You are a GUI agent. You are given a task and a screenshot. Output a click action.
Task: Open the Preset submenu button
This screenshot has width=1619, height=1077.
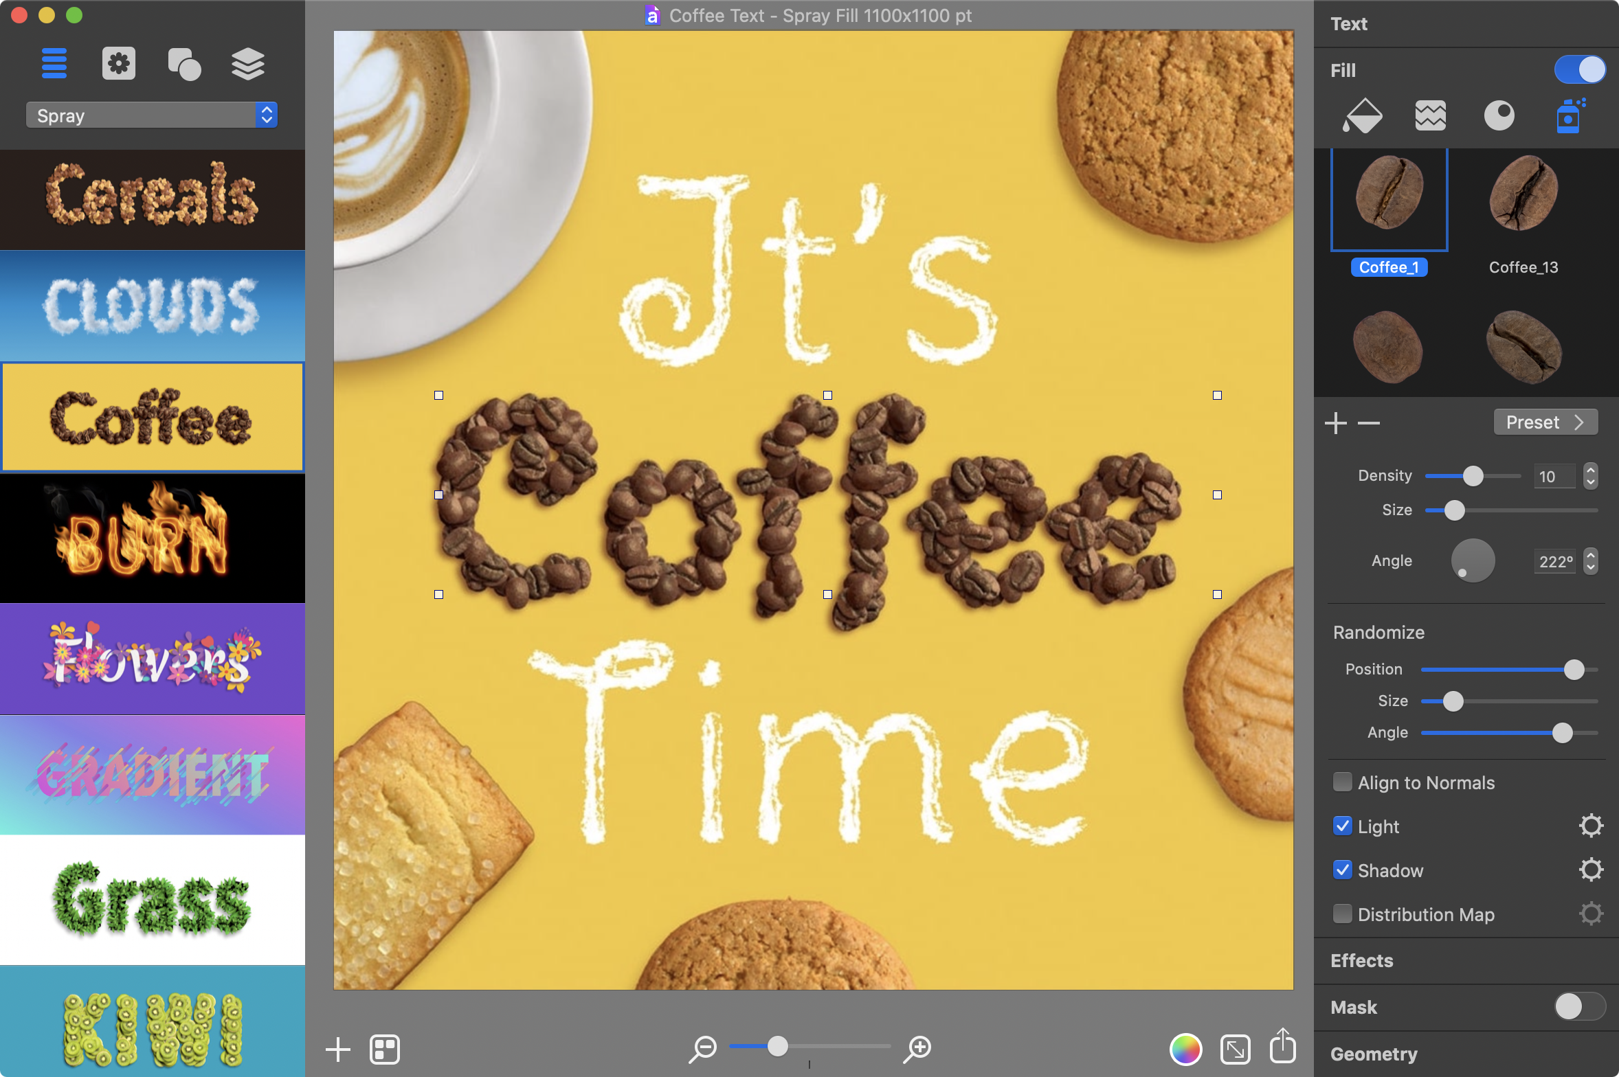coord(1545,422)
